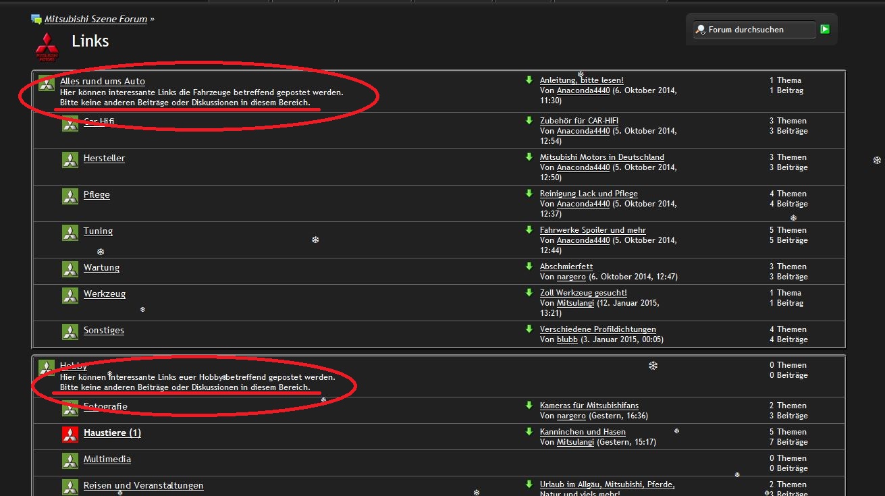
Task: View profile of user nargero in Wartung row
Action: coord(571,277)
